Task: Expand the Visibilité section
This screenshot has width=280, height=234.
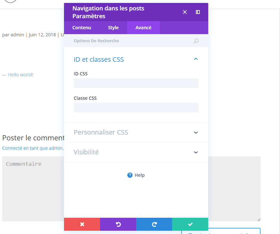Action: tap(196, 152)
